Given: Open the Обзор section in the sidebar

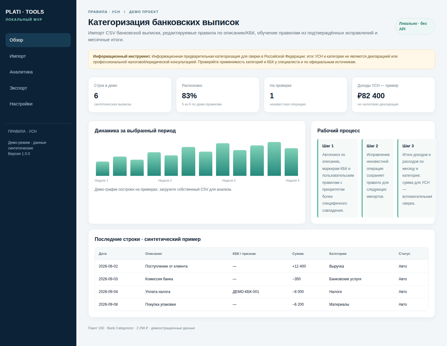Looking at the screenshot, I should tap(38, 40).
